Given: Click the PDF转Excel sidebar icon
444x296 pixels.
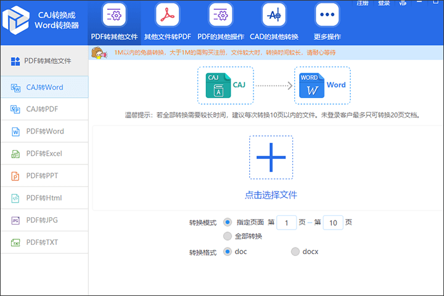Looking at the screenshot, I should point(15,154).
